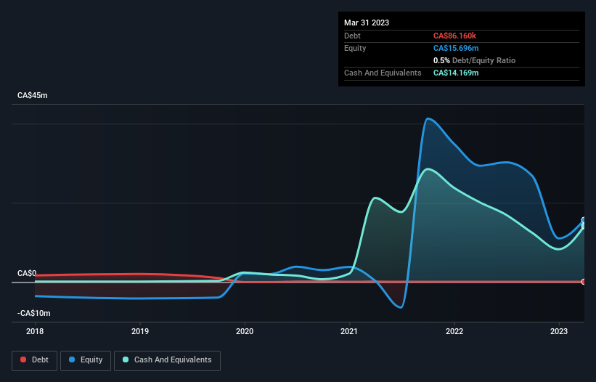
Task: Click the Equity row label in tooltip
Action: [x=355, y=48]
